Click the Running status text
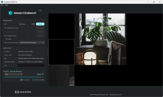 point(23,24)
